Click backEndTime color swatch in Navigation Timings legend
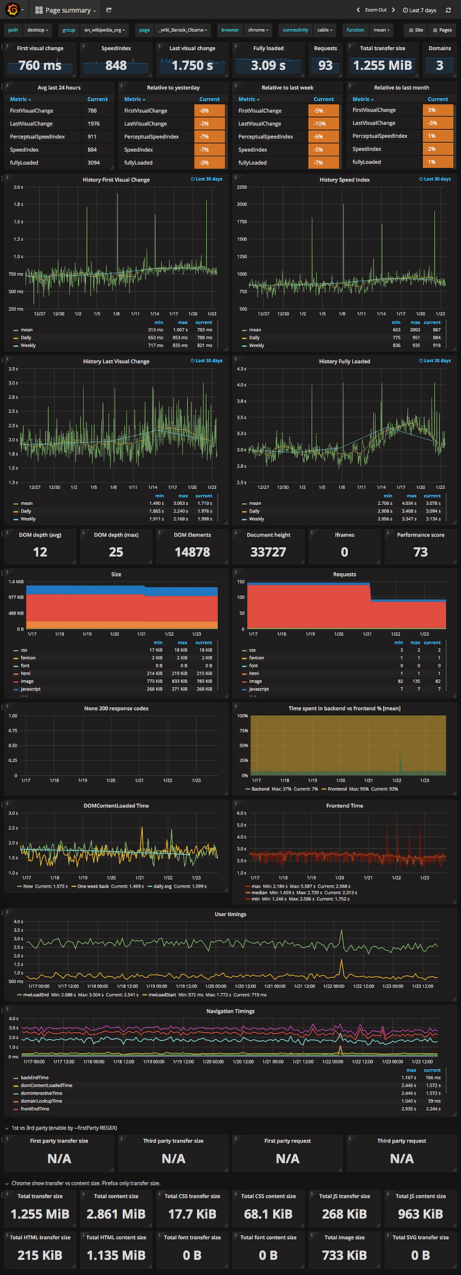461x1275 pixels. [15, 1078]
